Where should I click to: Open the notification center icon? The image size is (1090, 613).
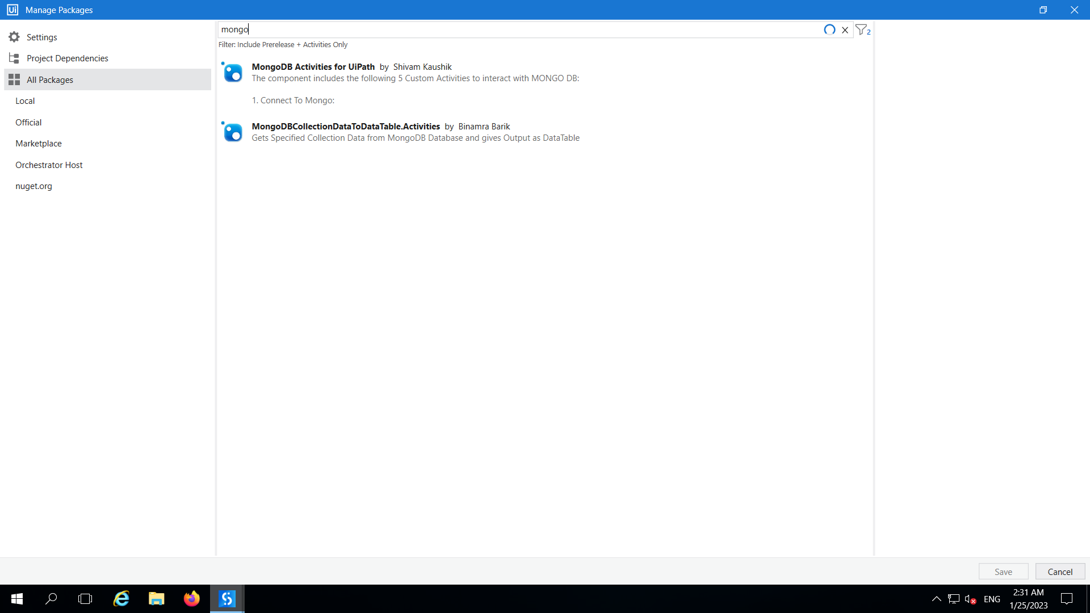coord(1067,599)
